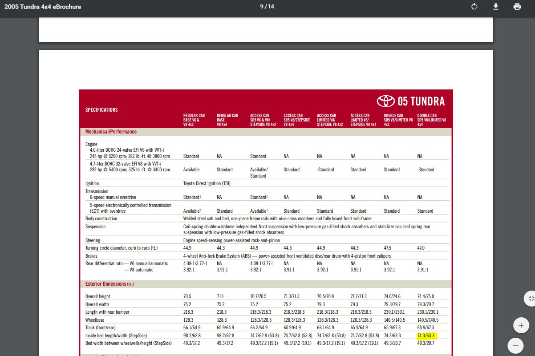This screenshot has height=356, width=535.
Task: Click the "Double Cab SR5 V8/Limited V8 4x4" header
Action: (432, 120)
